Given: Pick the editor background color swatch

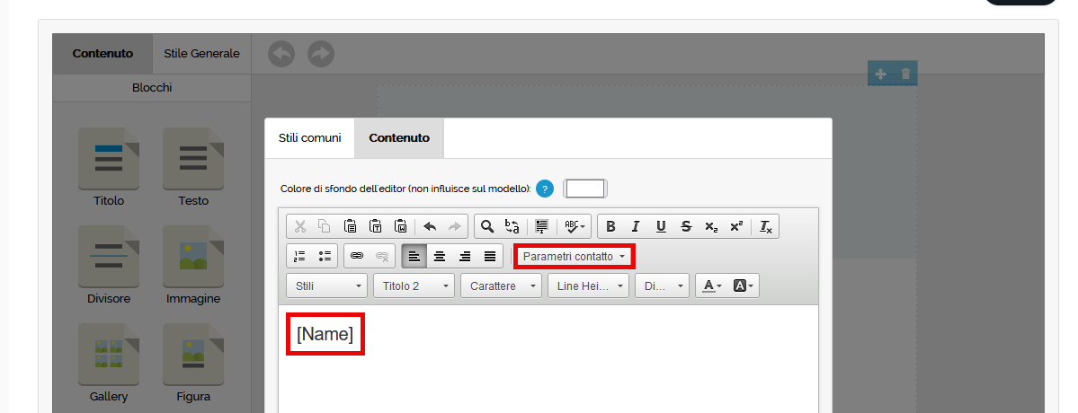Looking at the screenshot, I should point(584,189).
